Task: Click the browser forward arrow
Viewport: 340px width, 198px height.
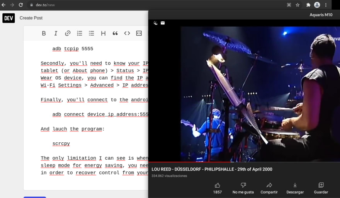Action: (x=12, y=5)
